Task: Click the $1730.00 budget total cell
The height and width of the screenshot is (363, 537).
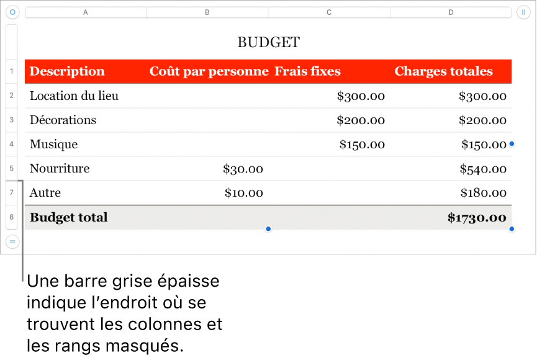Action: (x=451, y=217)
